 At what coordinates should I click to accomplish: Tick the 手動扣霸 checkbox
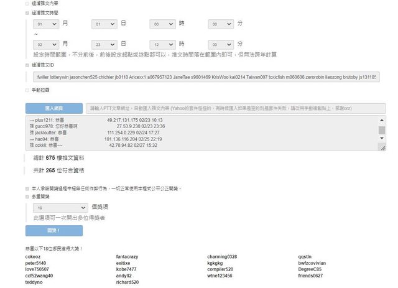(27, 90)
